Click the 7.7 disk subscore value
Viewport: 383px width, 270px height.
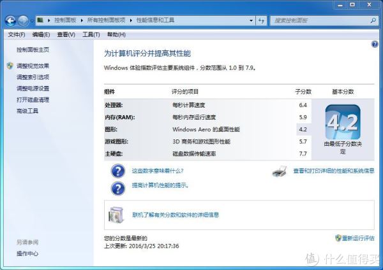click(x=303, y=153)
